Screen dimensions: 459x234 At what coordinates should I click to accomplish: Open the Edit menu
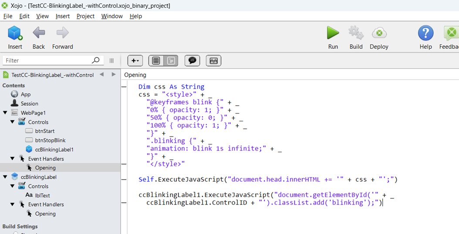[24, 16]
